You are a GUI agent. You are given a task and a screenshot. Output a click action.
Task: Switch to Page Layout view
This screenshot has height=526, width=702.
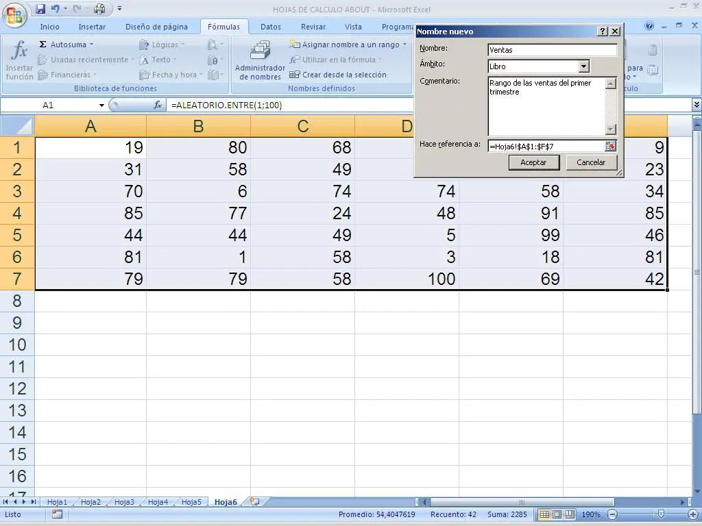pos(557,514)
